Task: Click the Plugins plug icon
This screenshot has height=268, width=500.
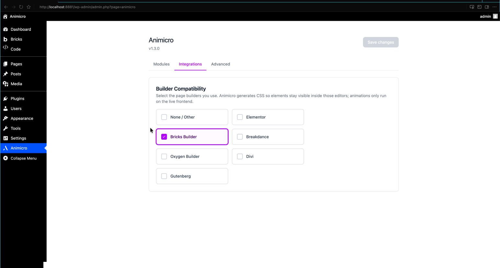Action: (6, 99)
